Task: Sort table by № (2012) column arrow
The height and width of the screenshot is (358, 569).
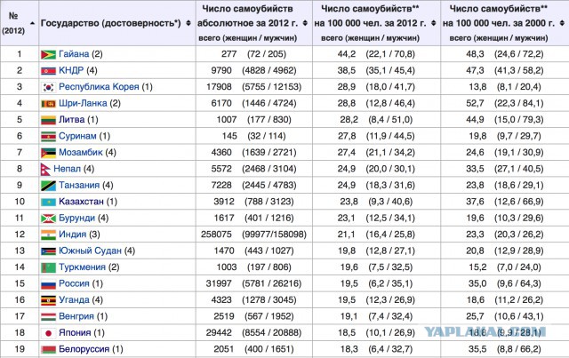Action: [33, 23]
